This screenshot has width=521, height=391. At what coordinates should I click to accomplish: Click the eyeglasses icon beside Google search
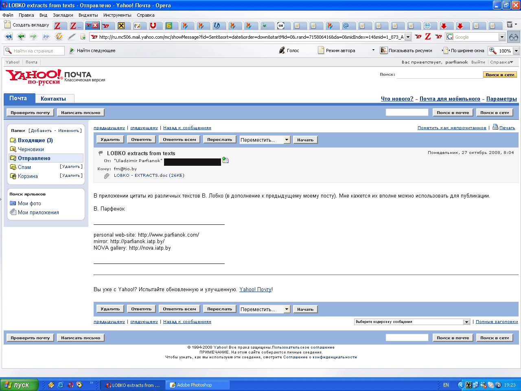pyautogui.click(x=514, y=37)
